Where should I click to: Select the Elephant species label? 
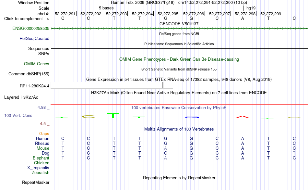[x=41, y=158]
